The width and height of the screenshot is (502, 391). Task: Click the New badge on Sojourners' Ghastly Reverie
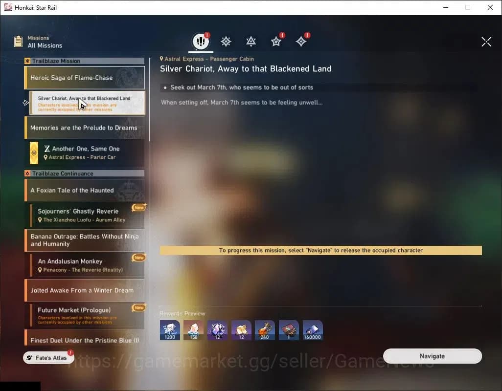(x=139, y=208)
